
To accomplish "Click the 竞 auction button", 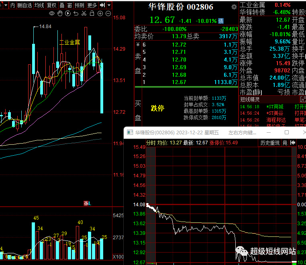I will tap(285, 143).
